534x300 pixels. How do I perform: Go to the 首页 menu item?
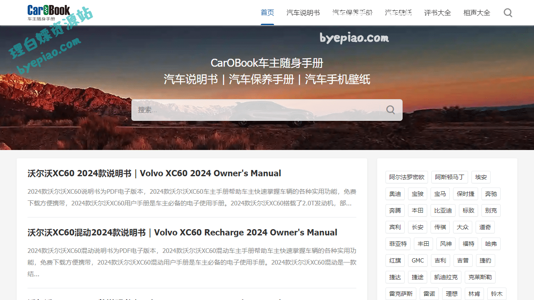[x=267, y=12]
